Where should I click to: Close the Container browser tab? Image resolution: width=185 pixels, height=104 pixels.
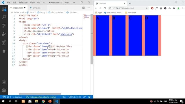click(x=125, y=3)
